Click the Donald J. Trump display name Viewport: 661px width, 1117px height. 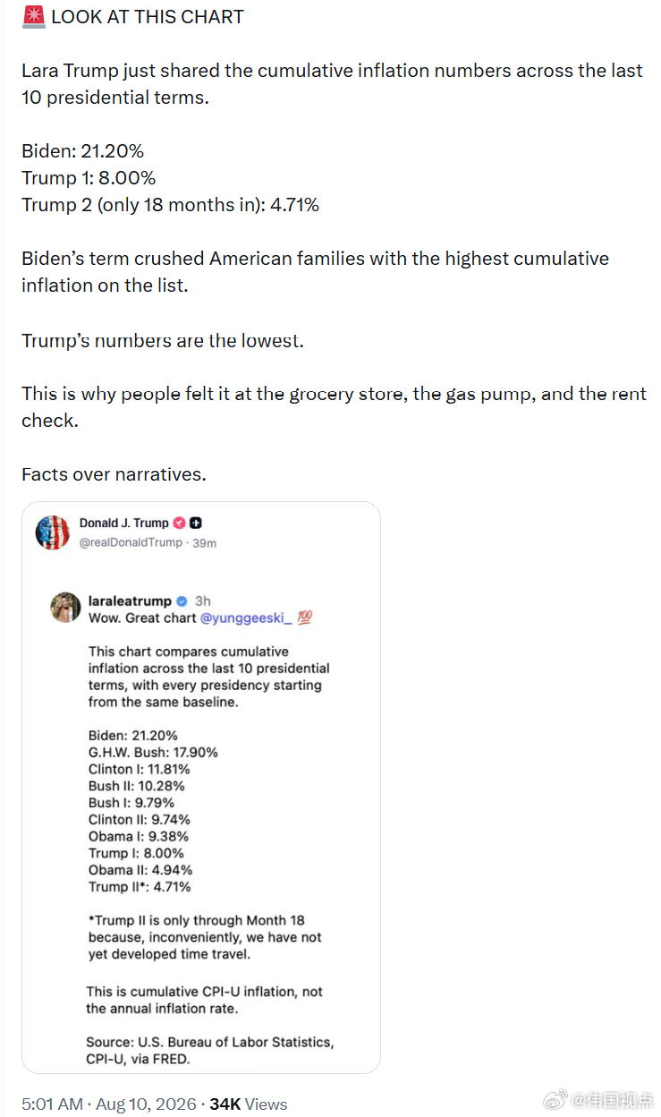coord(123,523)
